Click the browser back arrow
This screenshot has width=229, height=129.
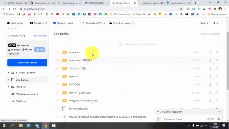[4, 9]
